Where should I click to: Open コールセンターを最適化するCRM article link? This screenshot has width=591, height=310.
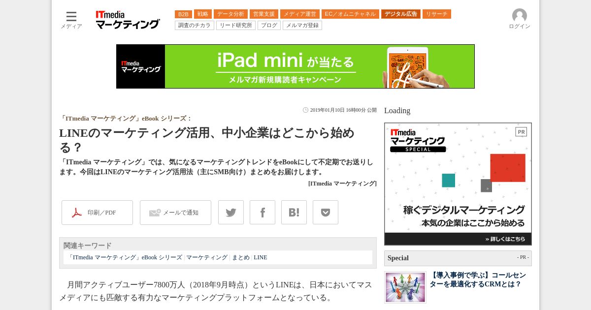pos(478,280)
